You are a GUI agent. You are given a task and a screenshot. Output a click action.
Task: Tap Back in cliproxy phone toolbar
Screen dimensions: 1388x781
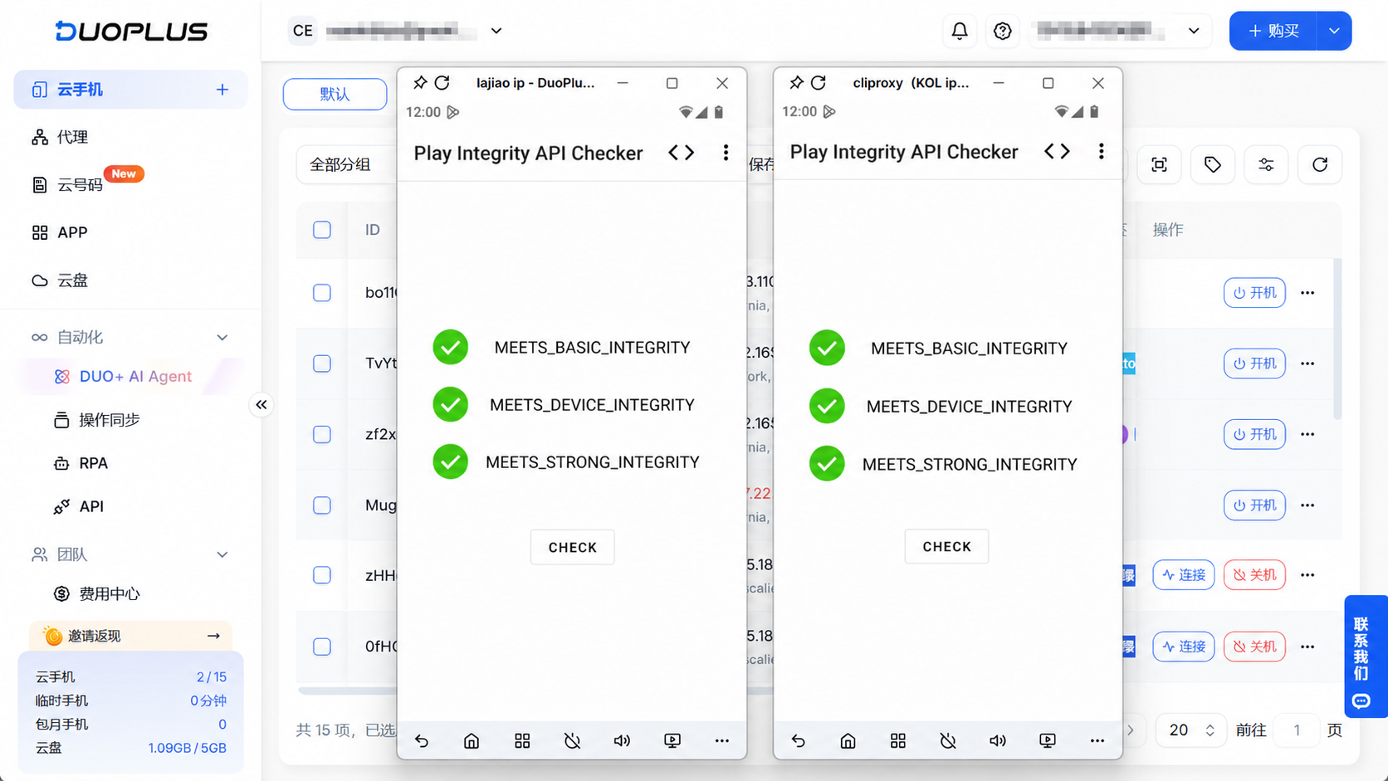click(798, 740)
